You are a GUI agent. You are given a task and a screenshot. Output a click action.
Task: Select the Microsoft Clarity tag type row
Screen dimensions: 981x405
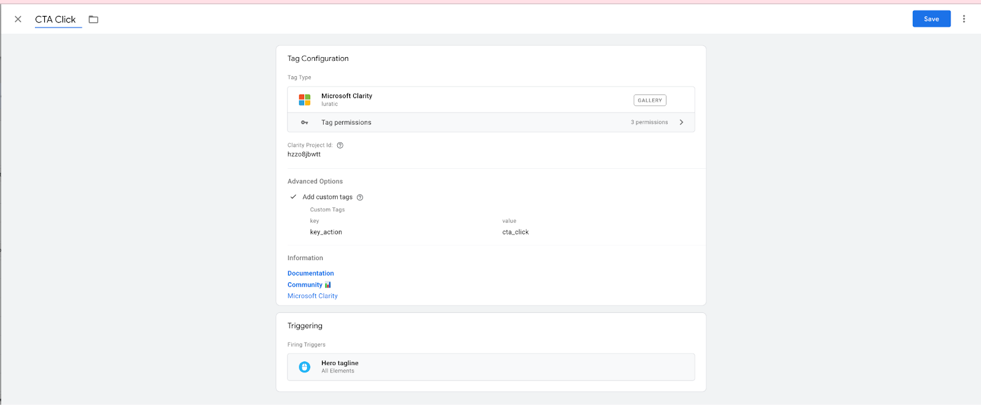[x=491, y=100]
